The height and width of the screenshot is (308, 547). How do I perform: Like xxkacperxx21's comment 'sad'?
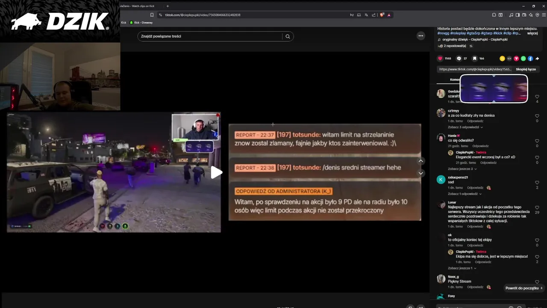[x=537, y=183]
